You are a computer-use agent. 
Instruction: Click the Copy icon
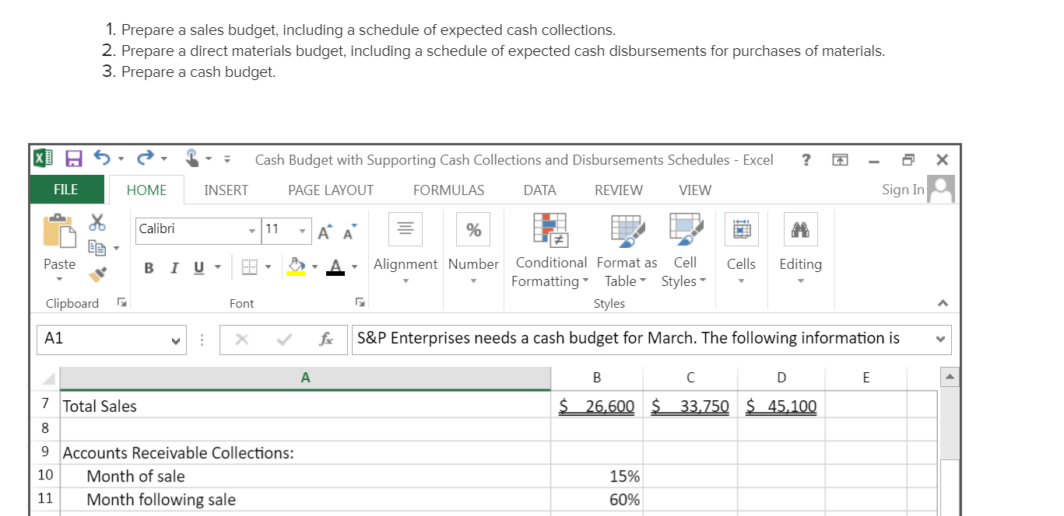[97, 248]
